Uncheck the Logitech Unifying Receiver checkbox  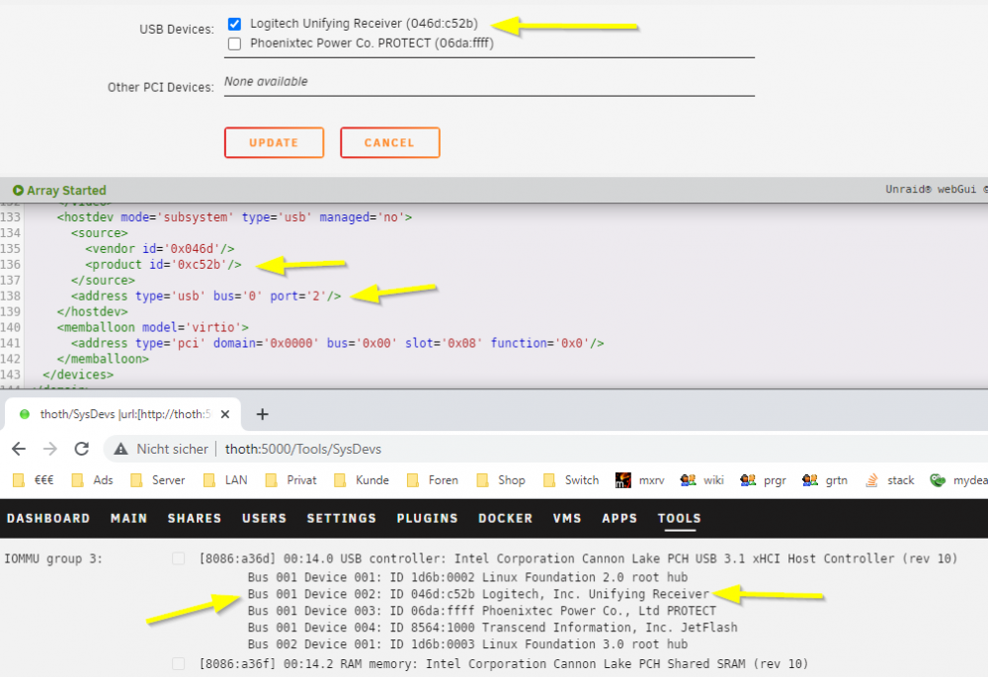(234, 24)
